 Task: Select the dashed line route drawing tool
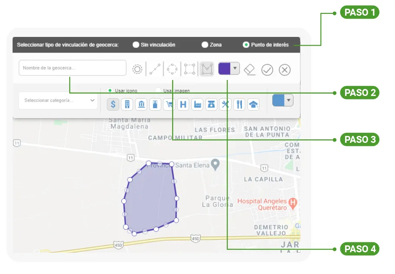tap(155, 69)
